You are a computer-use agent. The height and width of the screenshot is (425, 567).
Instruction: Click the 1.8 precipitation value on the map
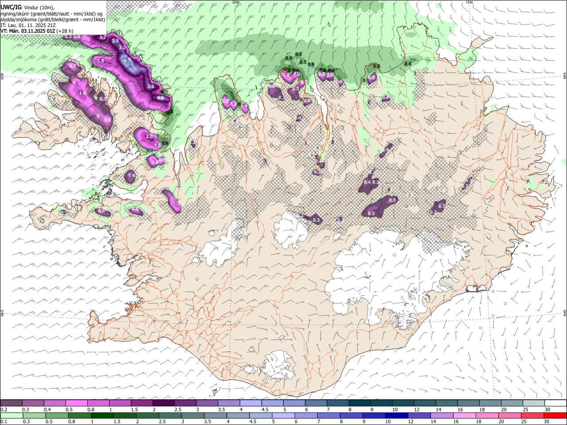(101, 61)
